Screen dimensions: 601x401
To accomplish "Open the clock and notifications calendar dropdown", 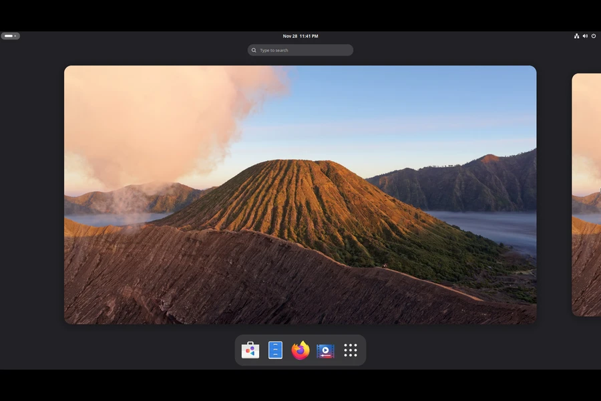I will pyautogui.click(x=299, y=35).
